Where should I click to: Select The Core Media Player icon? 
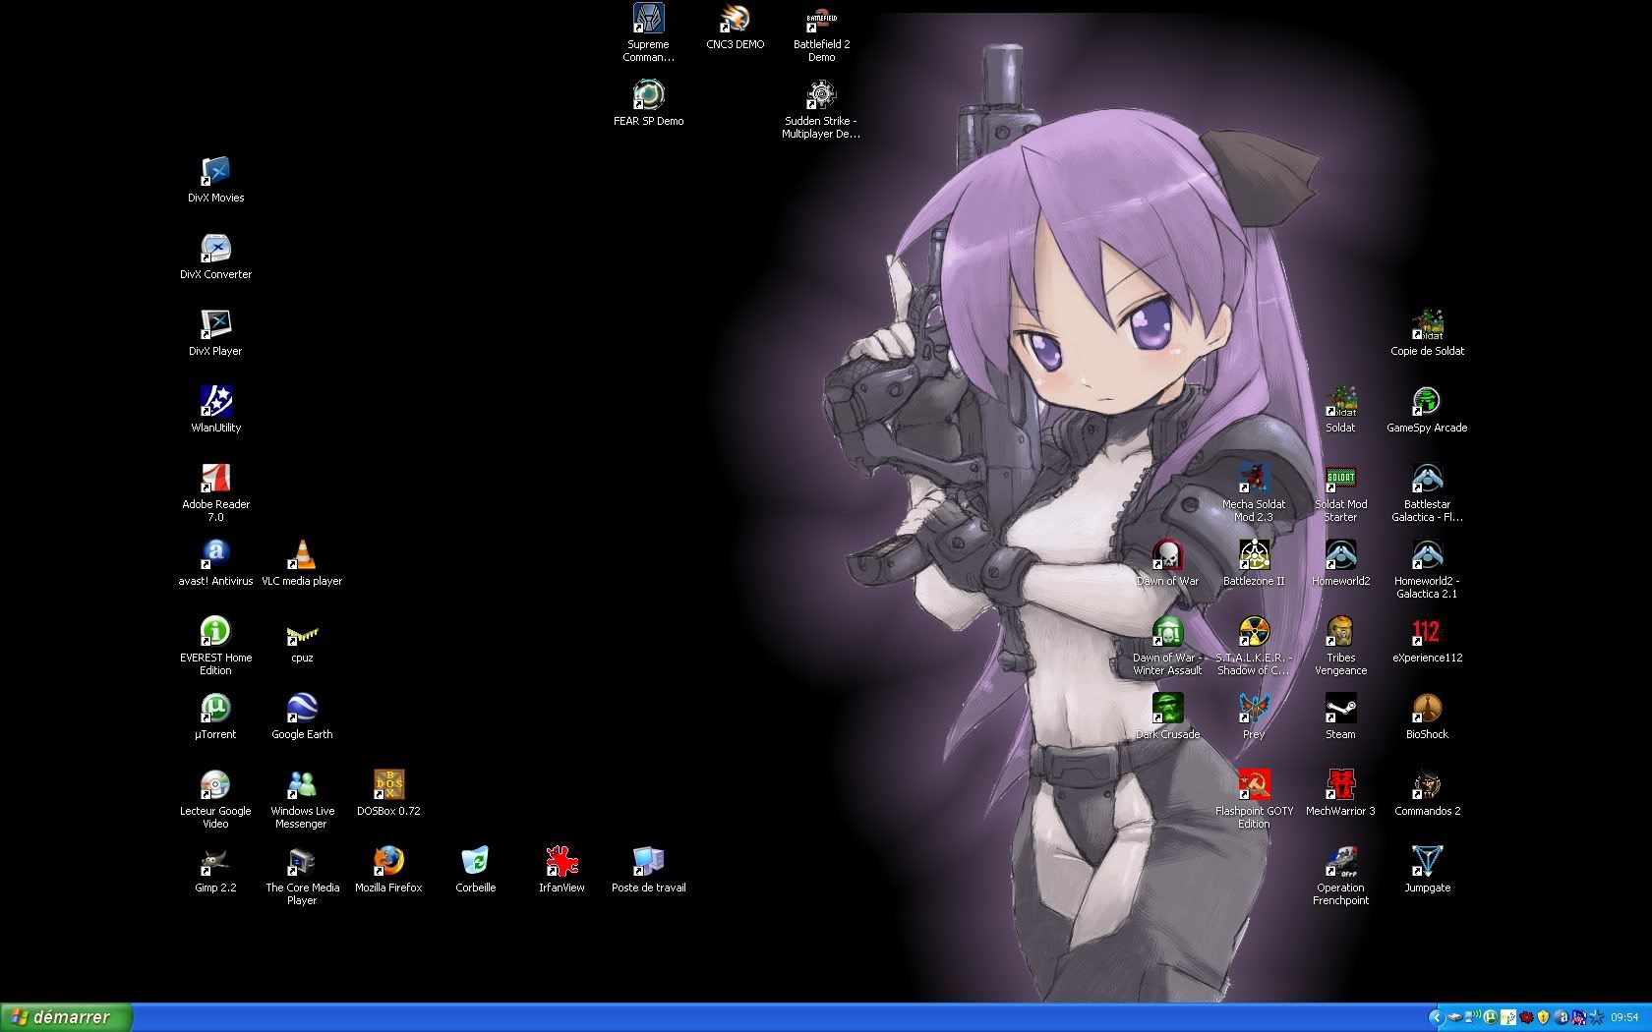coord(302,861)
